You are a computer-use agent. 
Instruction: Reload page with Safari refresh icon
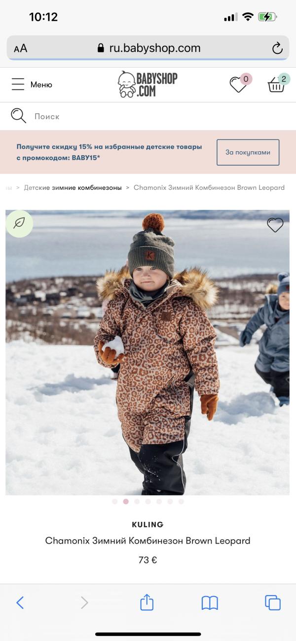coord(277,48)
